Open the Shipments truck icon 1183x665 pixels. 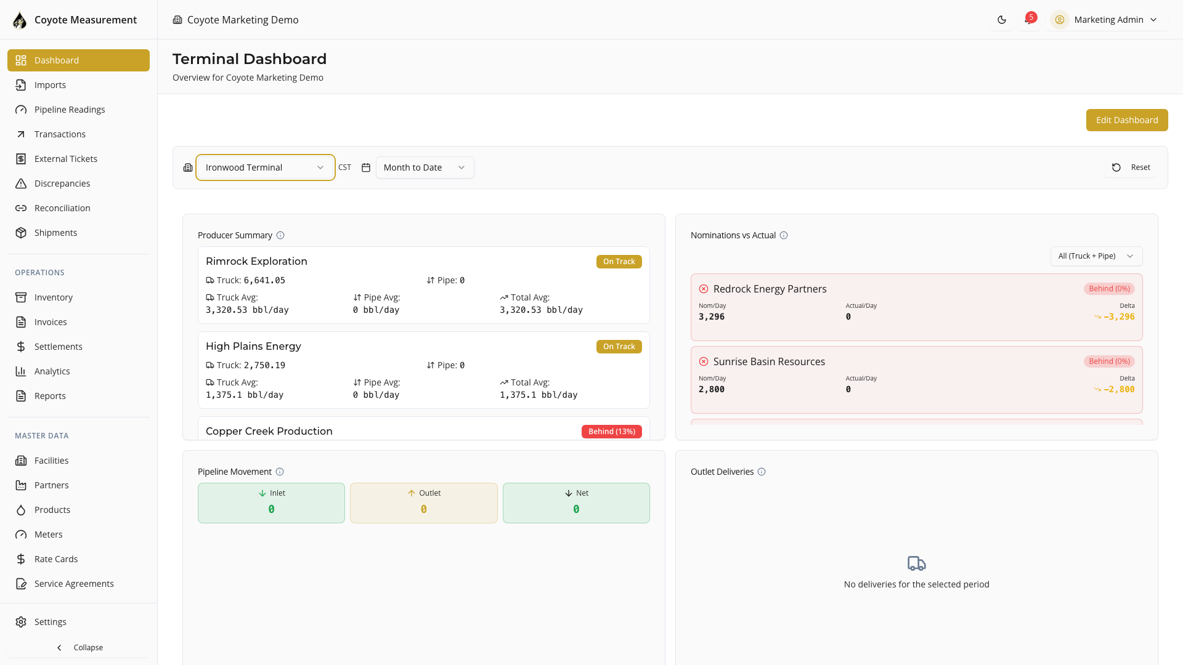click(x=21, y=233)
